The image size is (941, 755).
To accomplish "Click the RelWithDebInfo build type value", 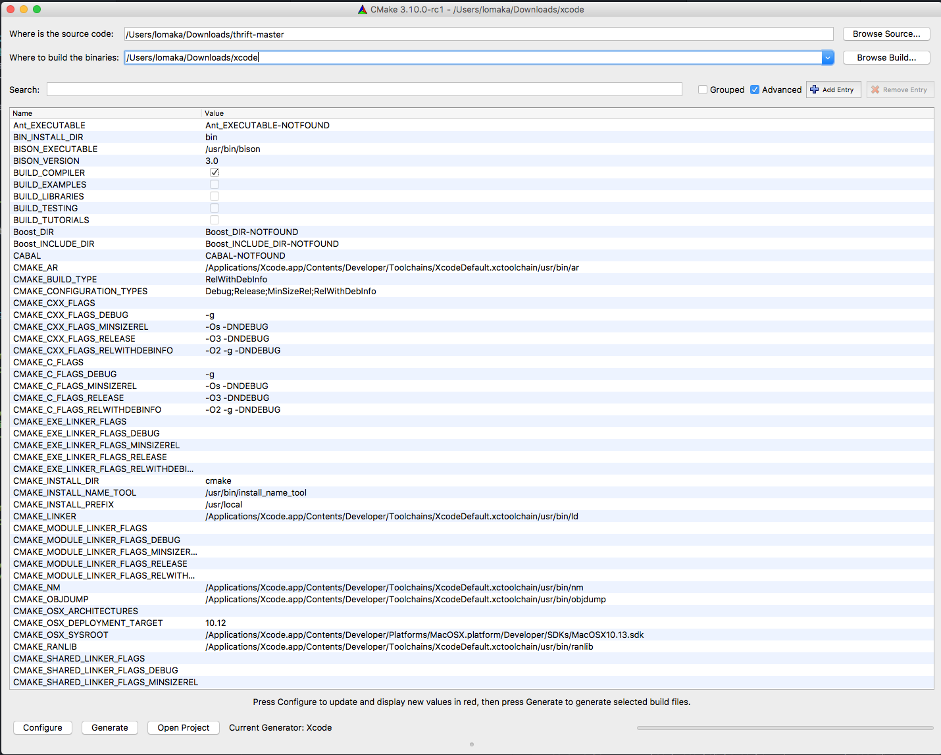I will click(x=236, y=279).
